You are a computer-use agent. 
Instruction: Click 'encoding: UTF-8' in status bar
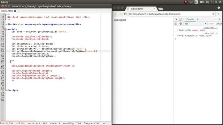[72, 124]
